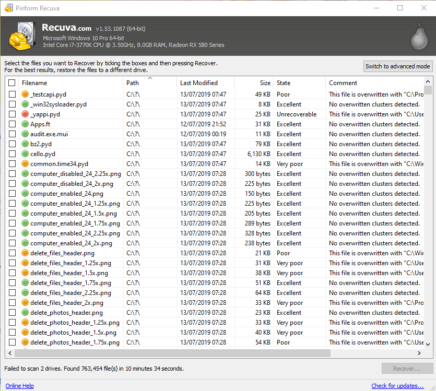
Task: Click the green status dot beside audit.exe.mui
Action: click(x=25, y=134)
